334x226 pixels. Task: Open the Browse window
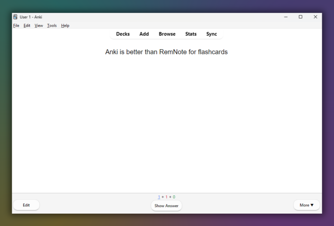click(167, 34)
